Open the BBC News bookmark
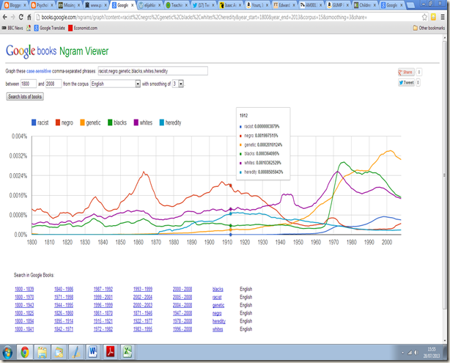The image size is (450, 363). coord(12,28)
